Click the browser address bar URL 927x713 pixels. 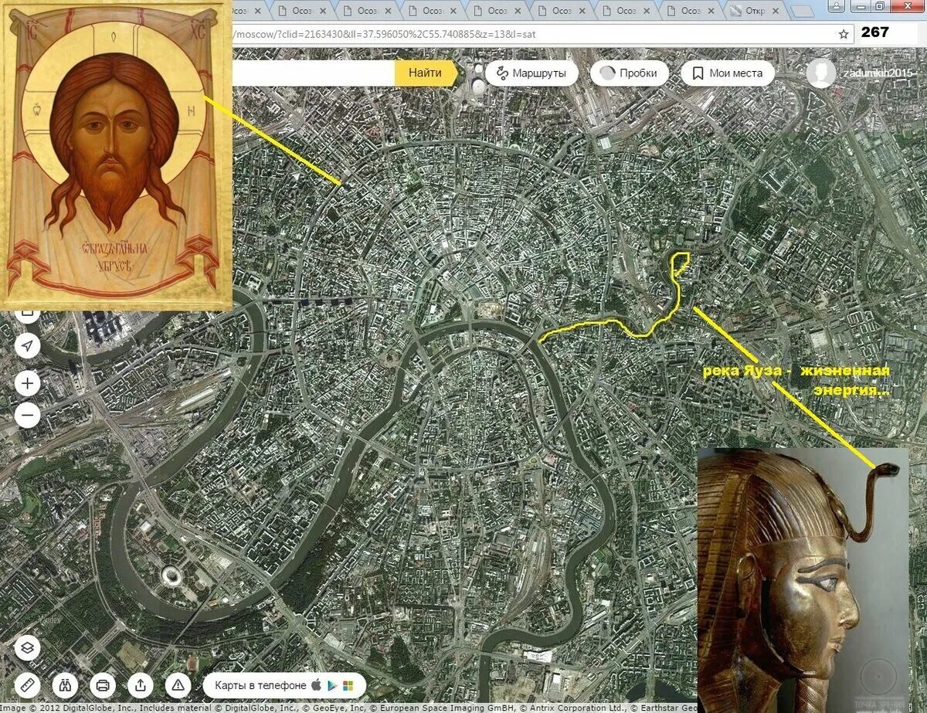tap(383, 35)
